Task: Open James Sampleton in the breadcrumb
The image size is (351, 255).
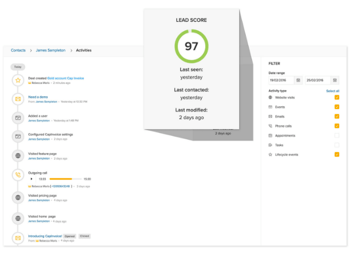Action: (51, 50)
